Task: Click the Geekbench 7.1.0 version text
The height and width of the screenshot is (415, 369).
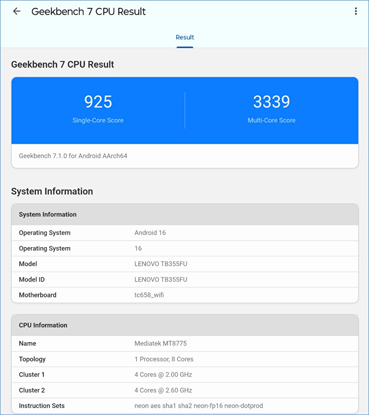Action: pyautogui.click(x=73, y=156)
